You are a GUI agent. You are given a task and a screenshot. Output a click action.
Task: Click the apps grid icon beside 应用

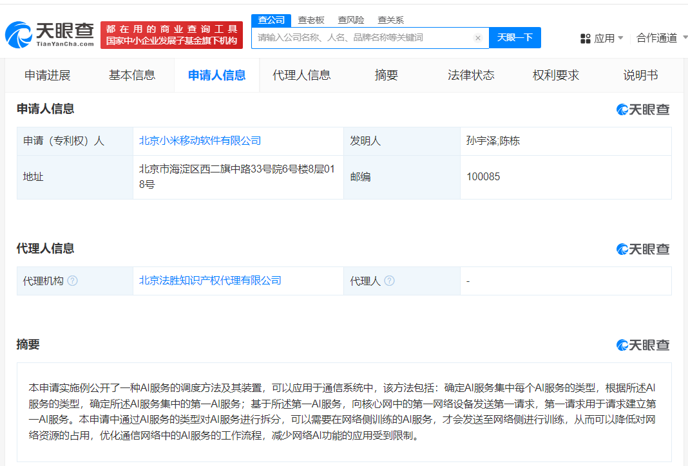pos(586,39)
